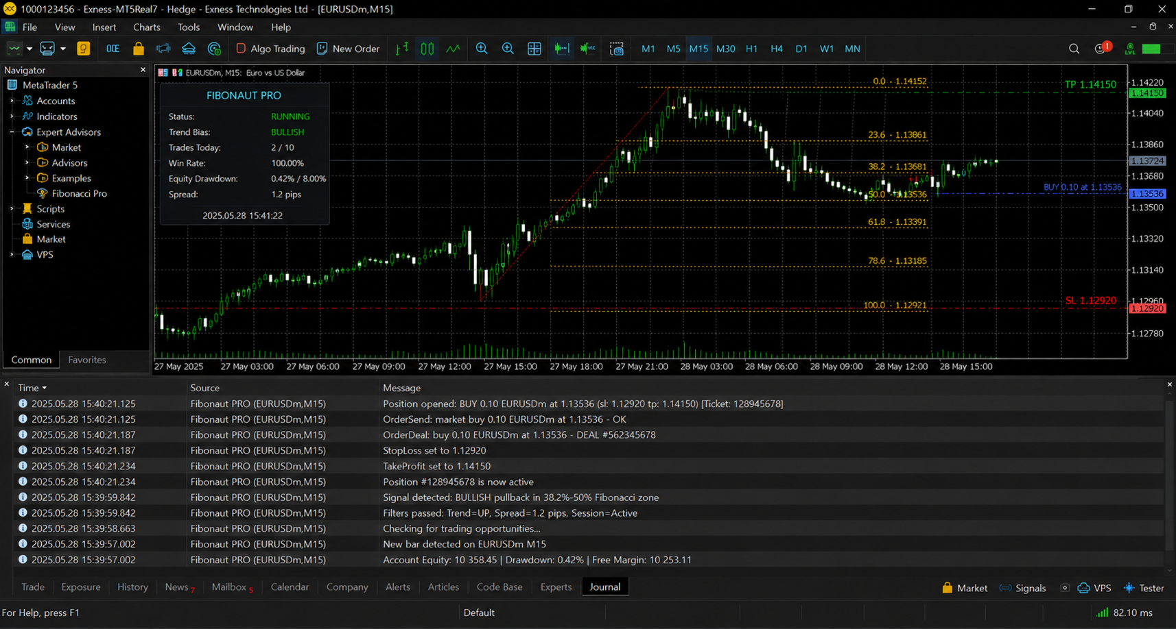This screenshot has height=629, width=1176.
Task: Open the search magnifier in the toolbar
Action: [1074, 49]
